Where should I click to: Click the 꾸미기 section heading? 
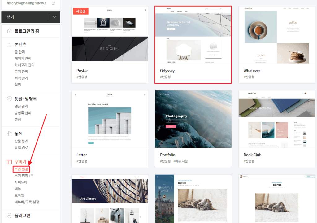pos(20,161)
